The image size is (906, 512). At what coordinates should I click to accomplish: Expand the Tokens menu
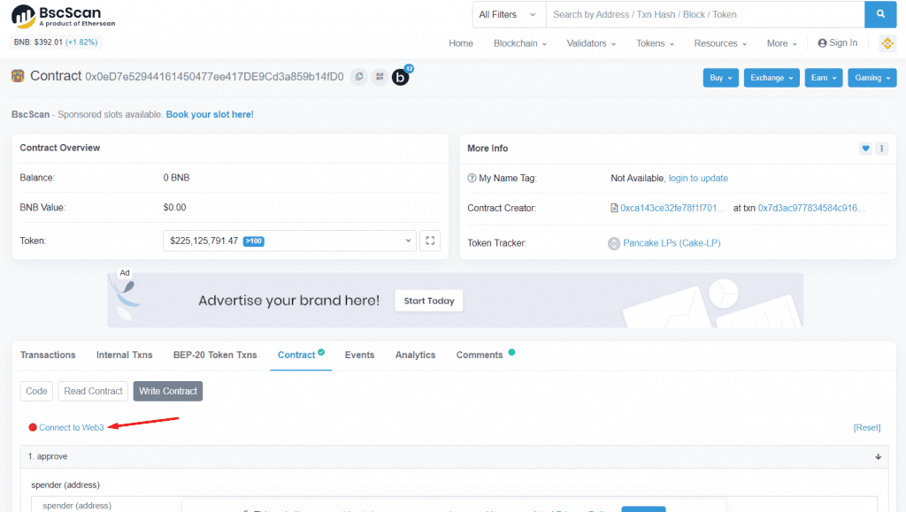[656, 43]
